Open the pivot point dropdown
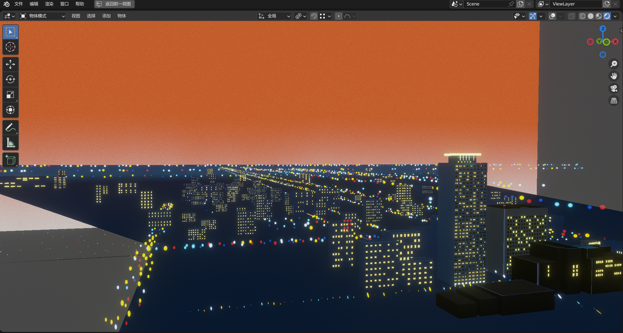 (301, 16)
